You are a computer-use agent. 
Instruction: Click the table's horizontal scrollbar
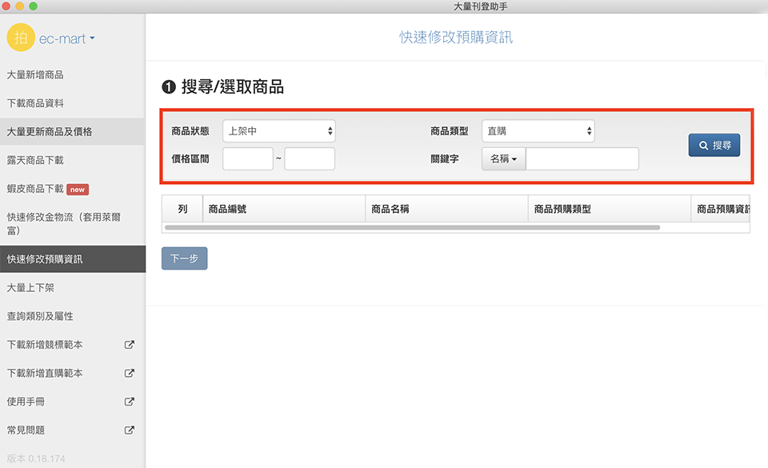pos(412,228)
